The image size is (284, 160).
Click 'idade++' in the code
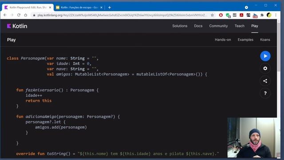click(34, 95)
